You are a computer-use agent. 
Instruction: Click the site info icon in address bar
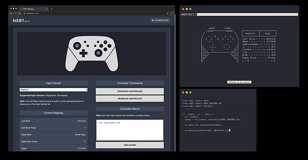click(x=25, y=13)
